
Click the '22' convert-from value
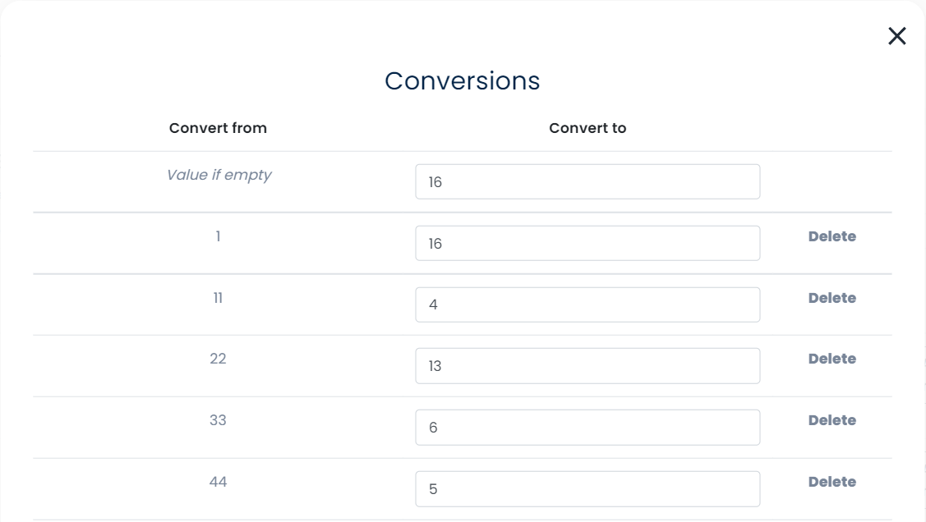pyautogui.click(x=218, y=359)
